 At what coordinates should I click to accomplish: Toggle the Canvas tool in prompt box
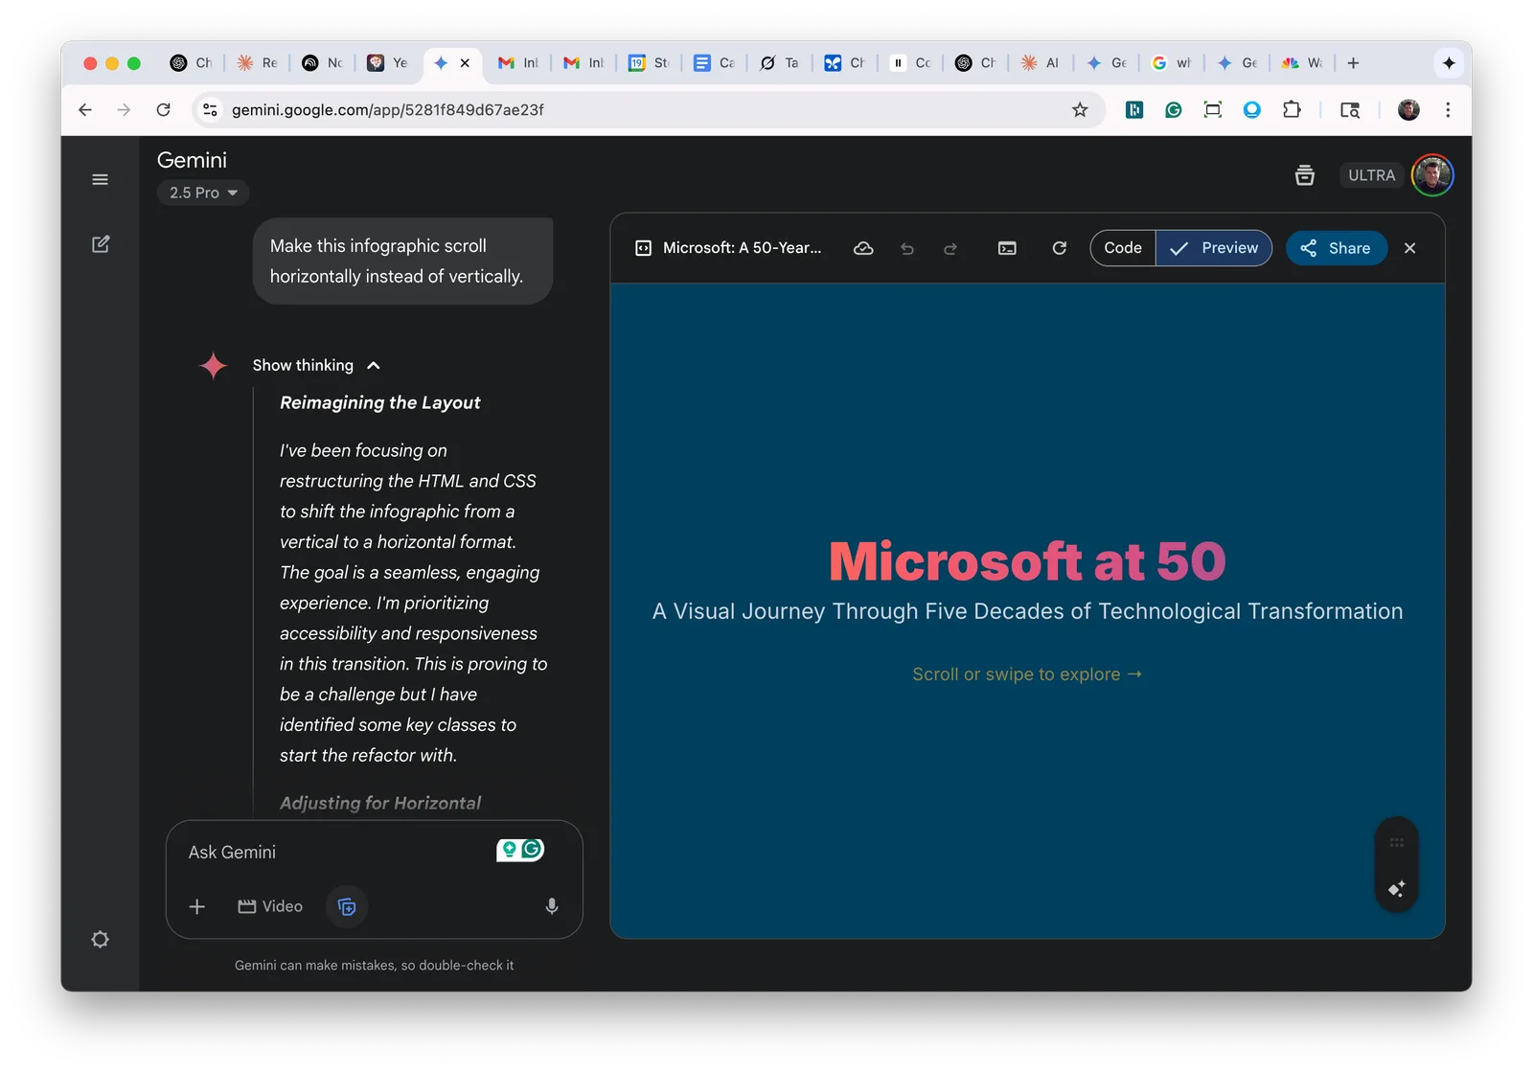pyautogui.click(x=347, y=906)
